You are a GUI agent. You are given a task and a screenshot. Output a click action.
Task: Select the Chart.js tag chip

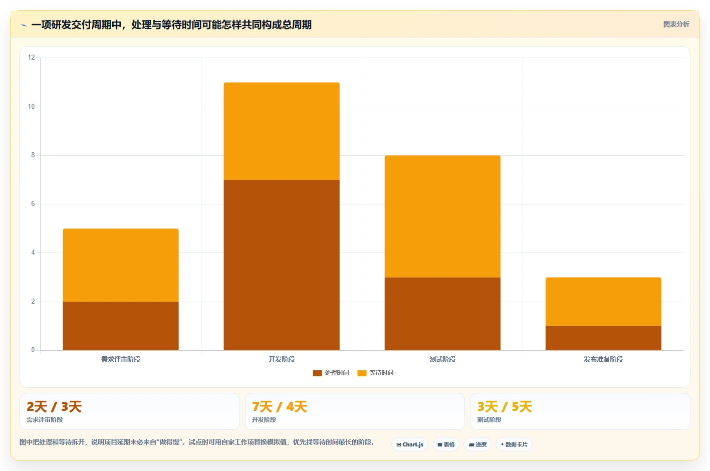coord(410,444)
